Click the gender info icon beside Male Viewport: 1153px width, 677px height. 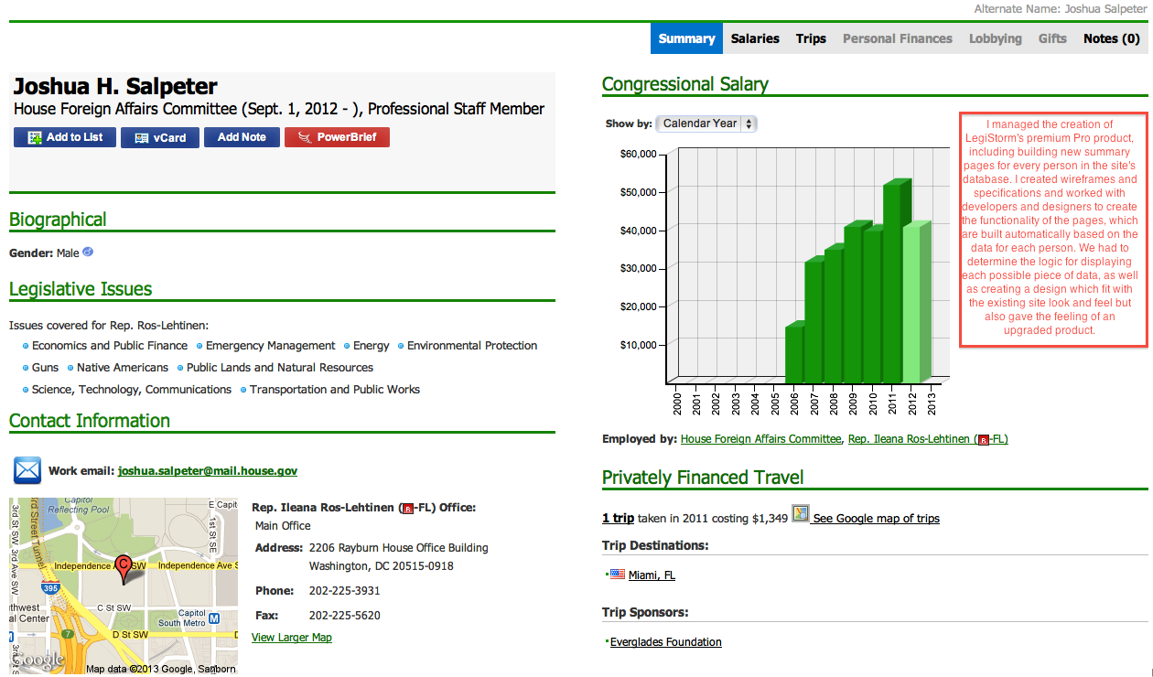(88, 252)
